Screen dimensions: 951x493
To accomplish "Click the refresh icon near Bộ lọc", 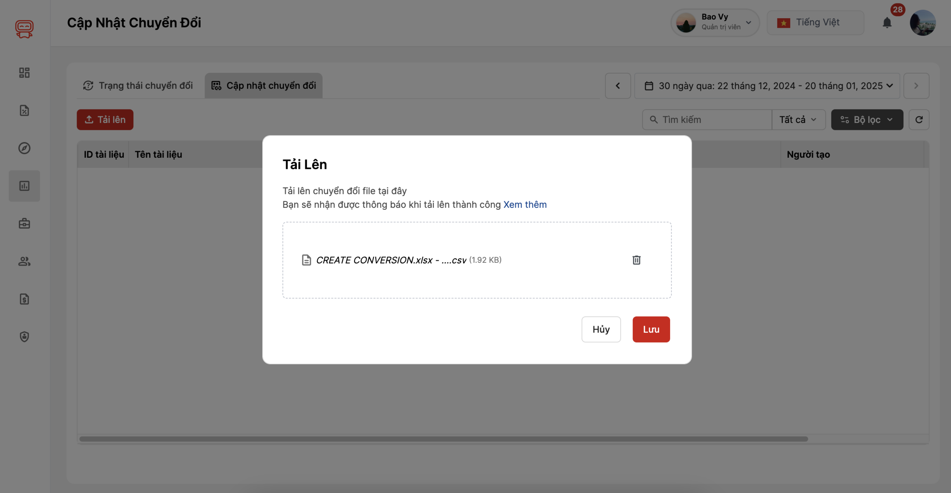I will click(919, 120).
